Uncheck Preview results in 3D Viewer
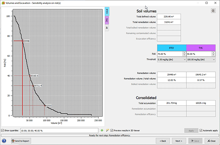Viewport: 220px width, 145px height. 112,131
